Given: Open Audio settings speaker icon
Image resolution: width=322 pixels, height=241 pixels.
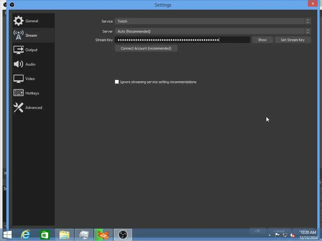Looking at the screenshot, I should click(x=19, y=64).
